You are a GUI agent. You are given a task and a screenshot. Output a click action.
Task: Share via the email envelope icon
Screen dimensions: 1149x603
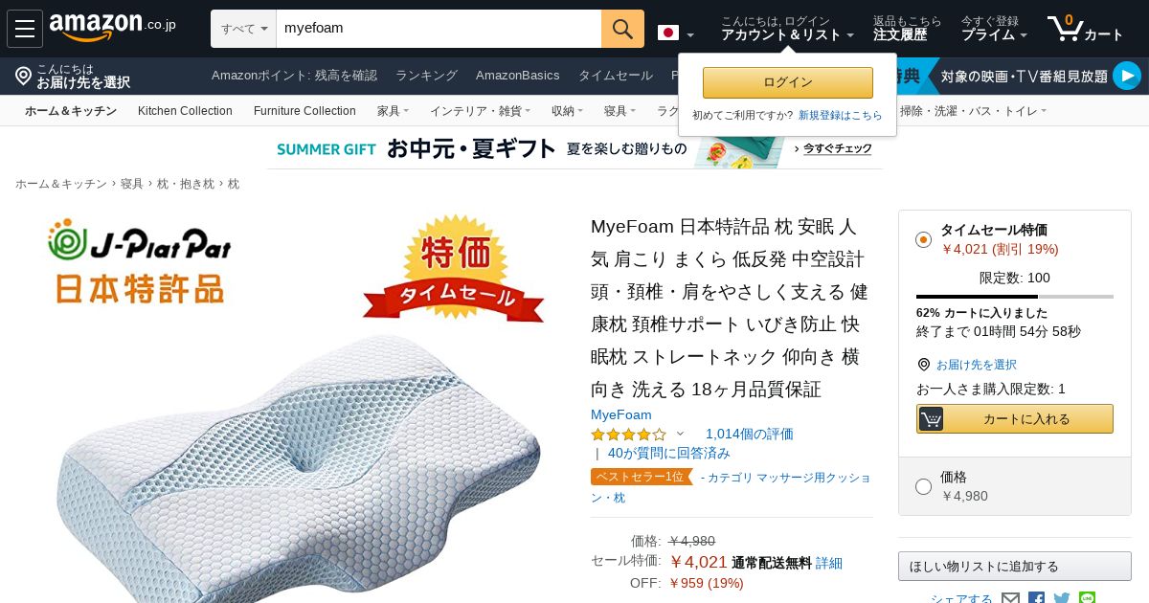1011,598
